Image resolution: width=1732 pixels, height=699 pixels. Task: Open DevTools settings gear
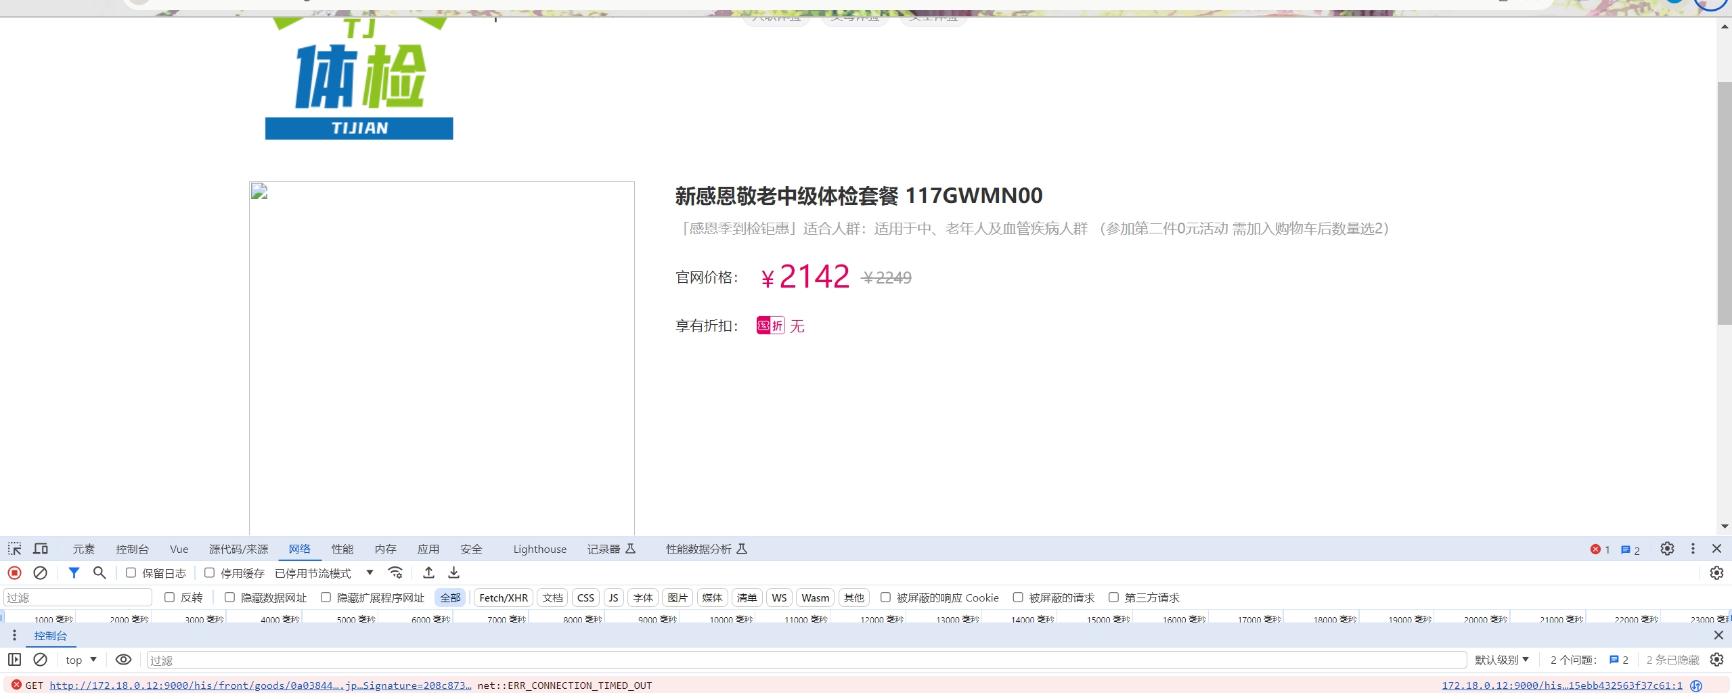coord(1667,549)
